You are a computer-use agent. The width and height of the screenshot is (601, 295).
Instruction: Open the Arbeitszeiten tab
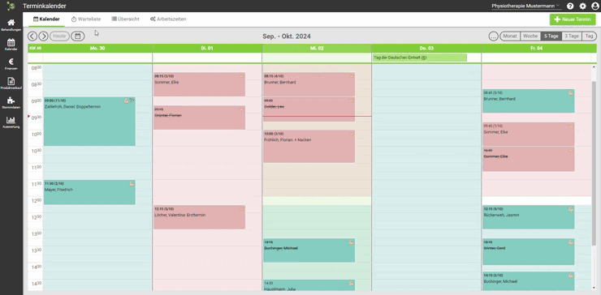click(x=168, y=19)
